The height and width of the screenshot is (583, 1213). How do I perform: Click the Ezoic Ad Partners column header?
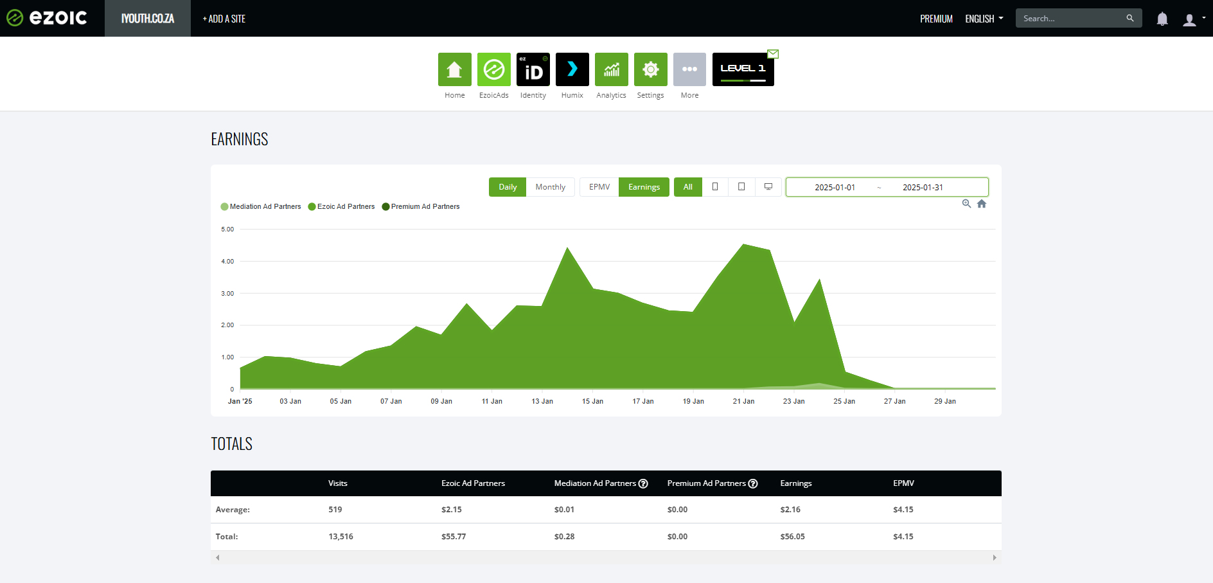point(473,483)
